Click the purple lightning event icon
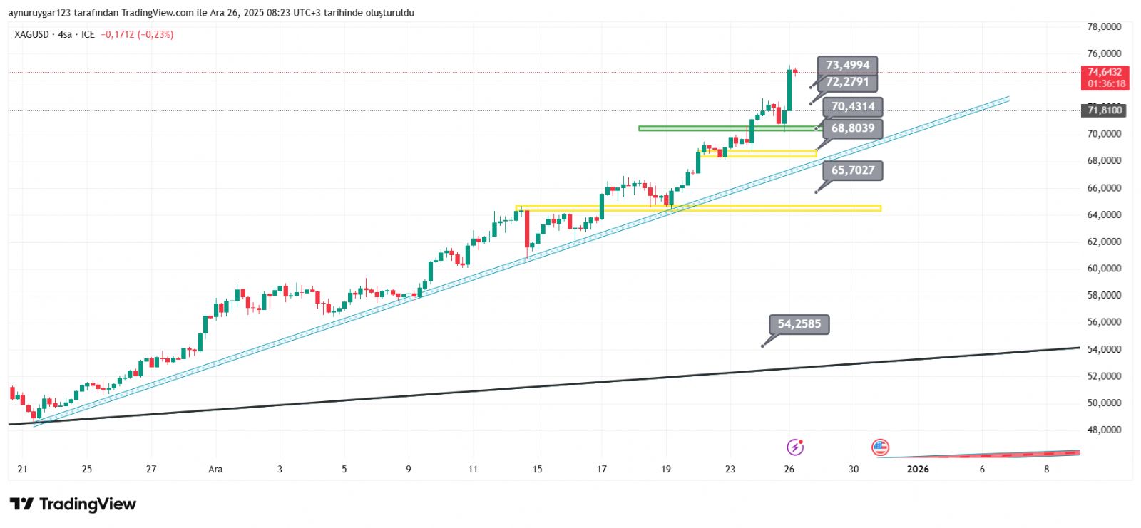This screenshot has width=1141, height=528. click(794, 447)
